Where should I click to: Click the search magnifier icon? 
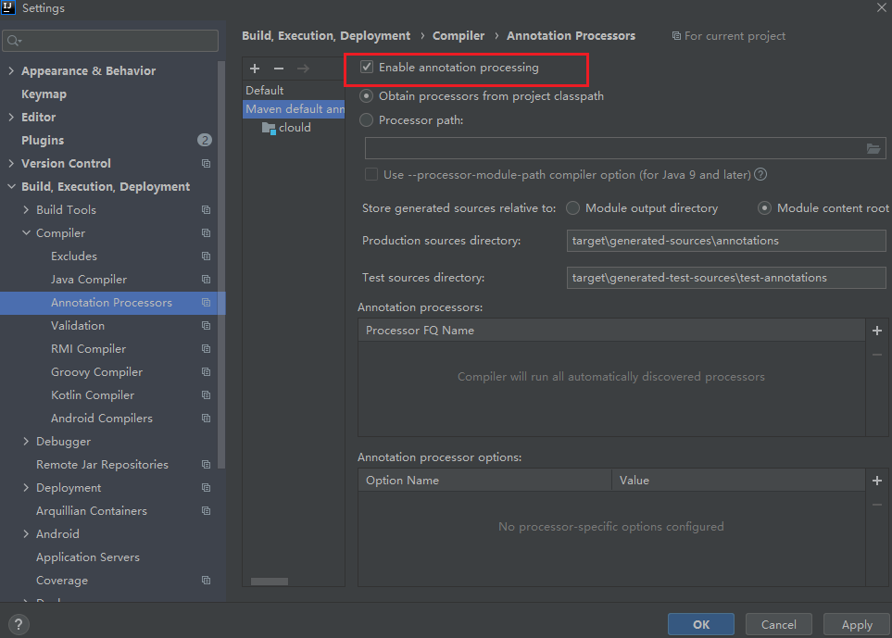pos(14,41)
